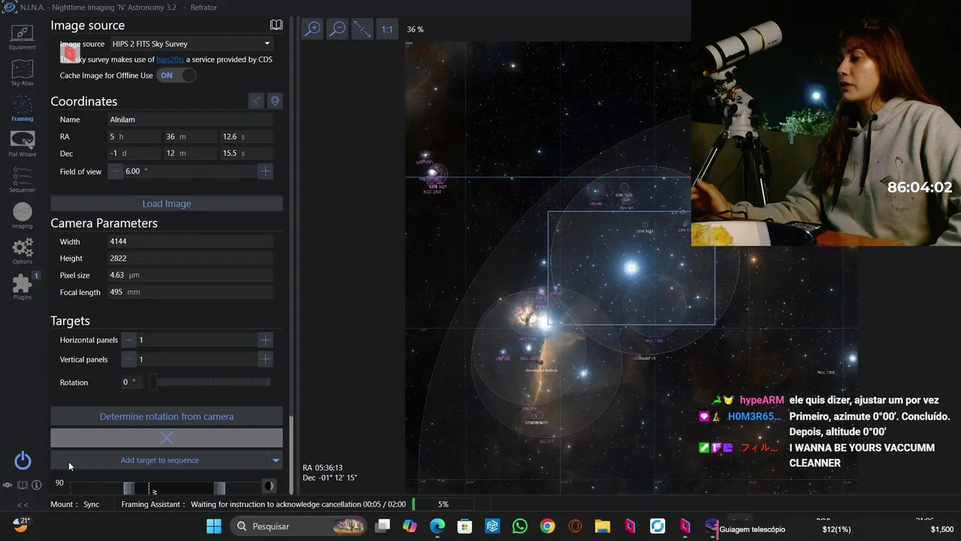
Task: Open the Image source dropdown
Action: click(x=191, y=44)
